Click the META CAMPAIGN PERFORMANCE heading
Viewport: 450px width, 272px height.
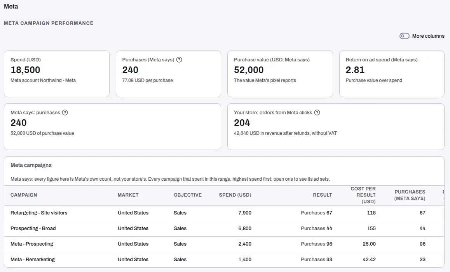(x=49, y=23)
